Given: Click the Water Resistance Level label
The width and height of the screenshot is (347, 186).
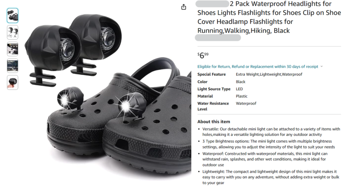Looking at the screenshot, I should pyautogui.click(x=213, y=106).
